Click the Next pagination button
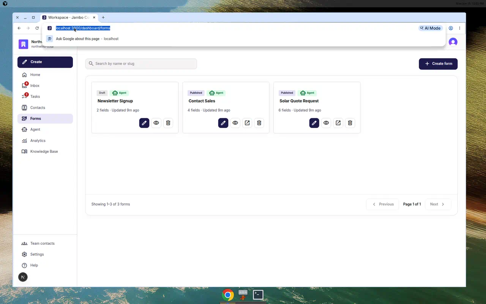The width and height of the screenshot is (486, 304). coord(438,204)
